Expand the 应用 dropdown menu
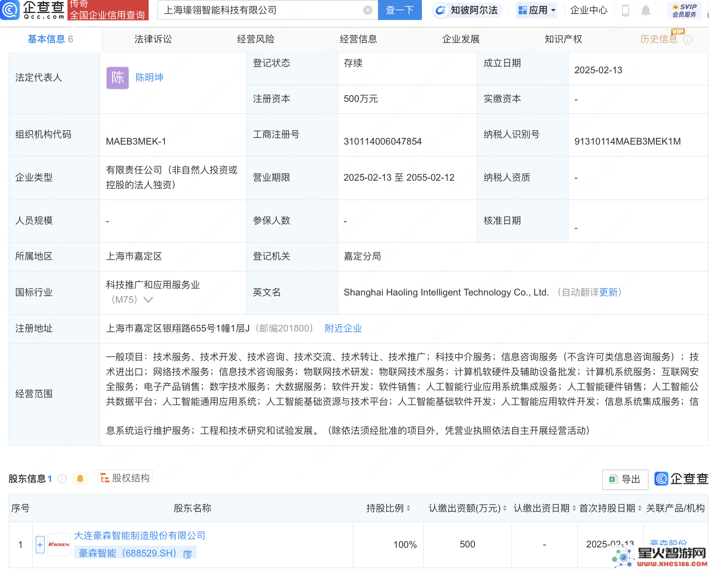Viewport: 709px width, 569px height. pos(536,10)
